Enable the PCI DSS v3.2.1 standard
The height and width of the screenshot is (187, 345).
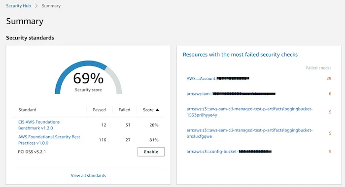coord(151,152)
